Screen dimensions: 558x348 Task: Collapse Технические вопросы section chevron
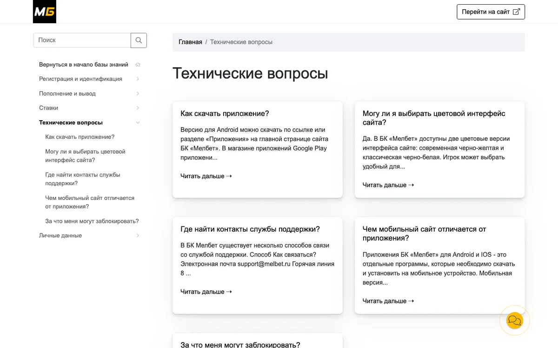pos(138,122)
